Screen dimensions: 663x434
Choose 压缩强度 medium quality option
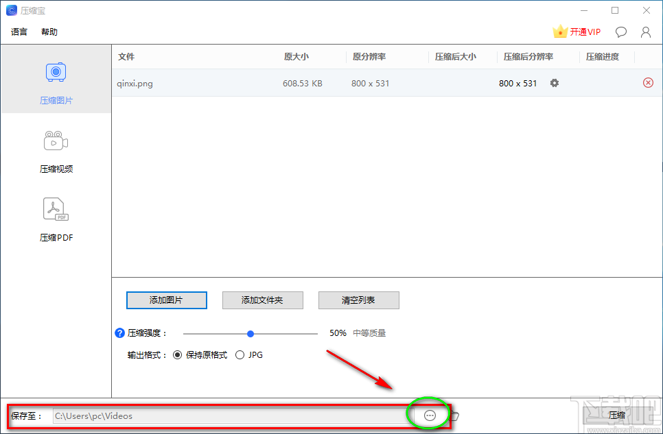[x=250, y=333]
